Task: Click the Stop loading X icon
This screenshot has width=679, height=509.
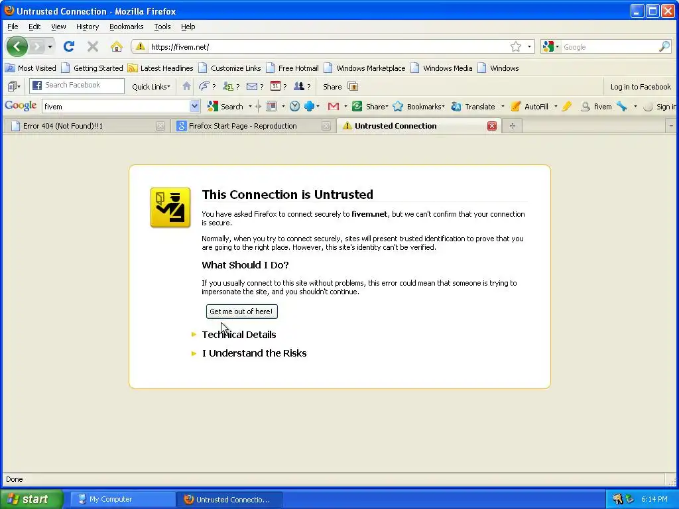Action: click(93, 46)
